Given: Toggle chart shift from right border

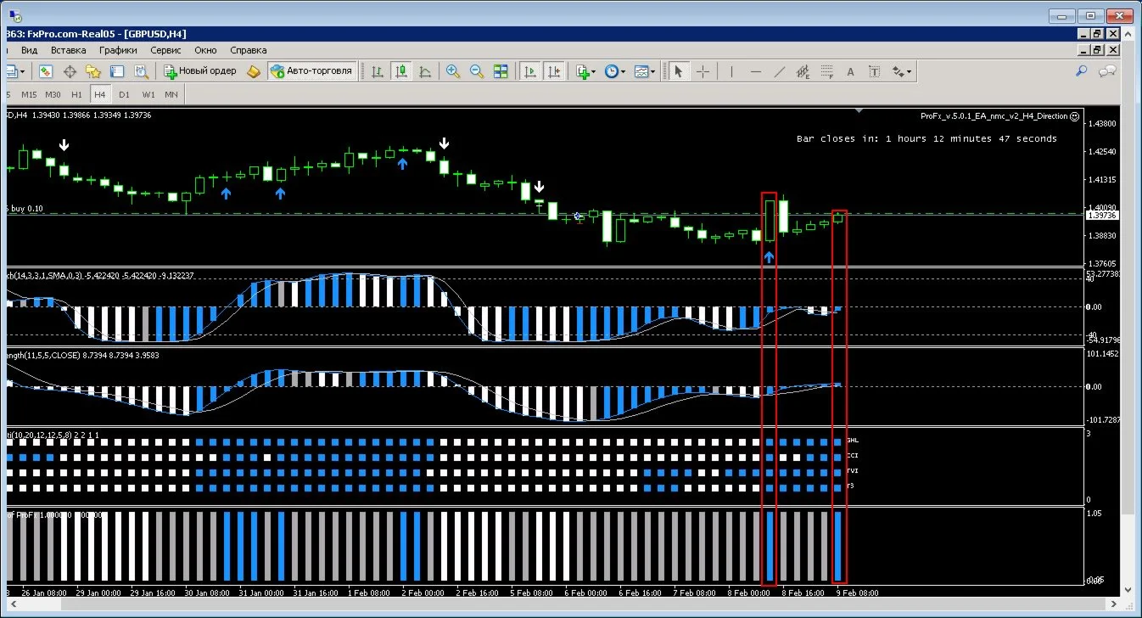Looking at the screenshot, I should [554, 72].
